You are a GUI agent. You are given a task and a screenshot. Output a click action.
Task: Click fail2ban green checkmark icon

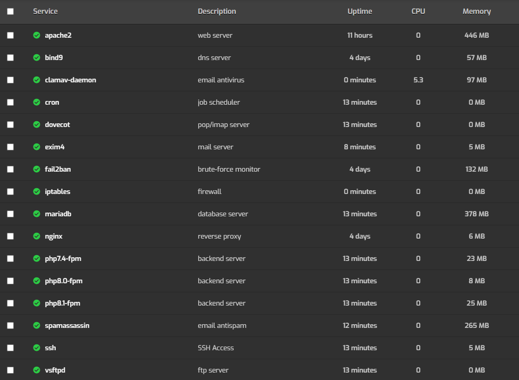[x=37, y=169]
